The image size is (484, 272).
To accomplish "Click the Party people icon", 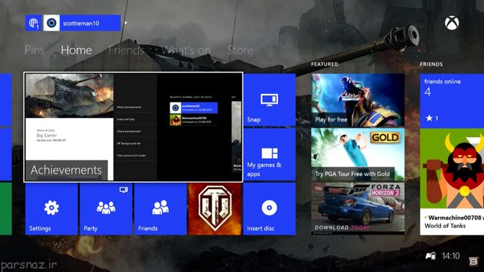I will 106,208.
